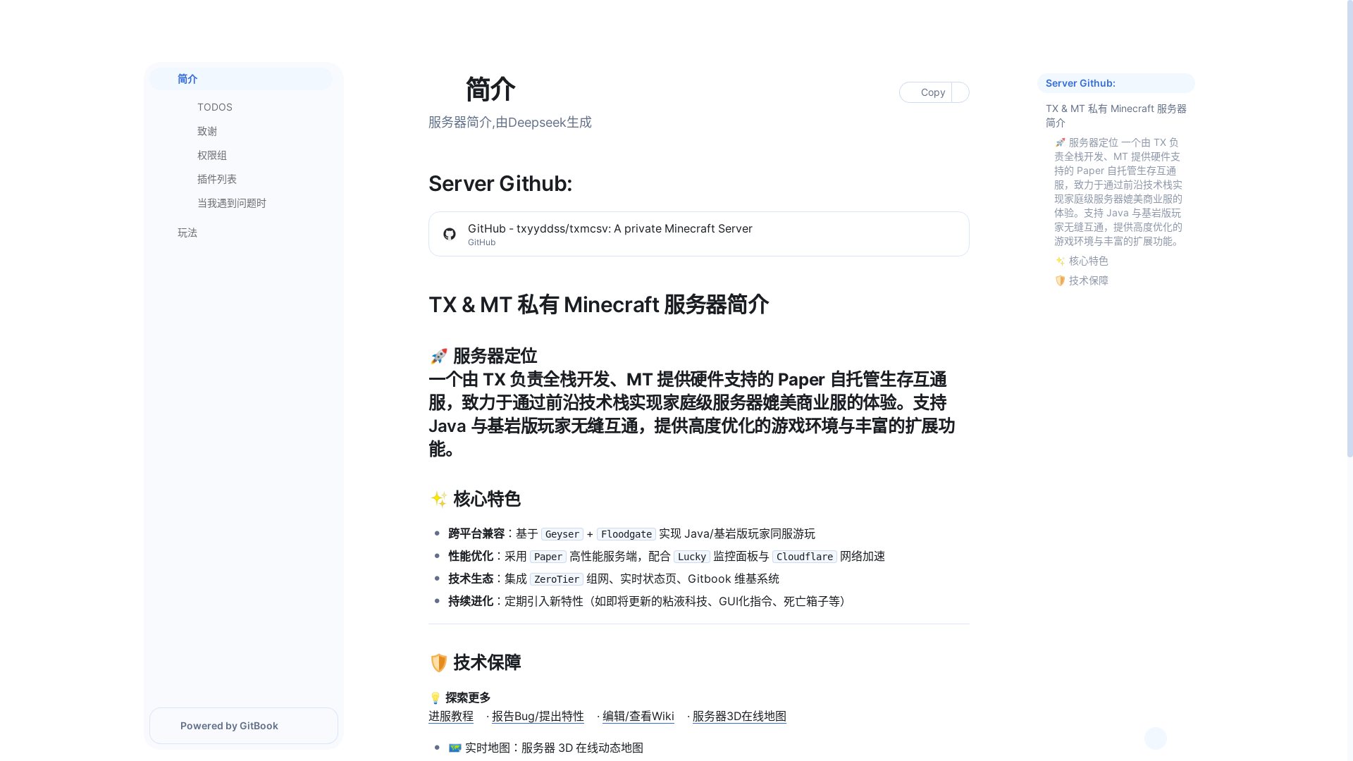Click the Floodgate code label

tap(626, 534)
